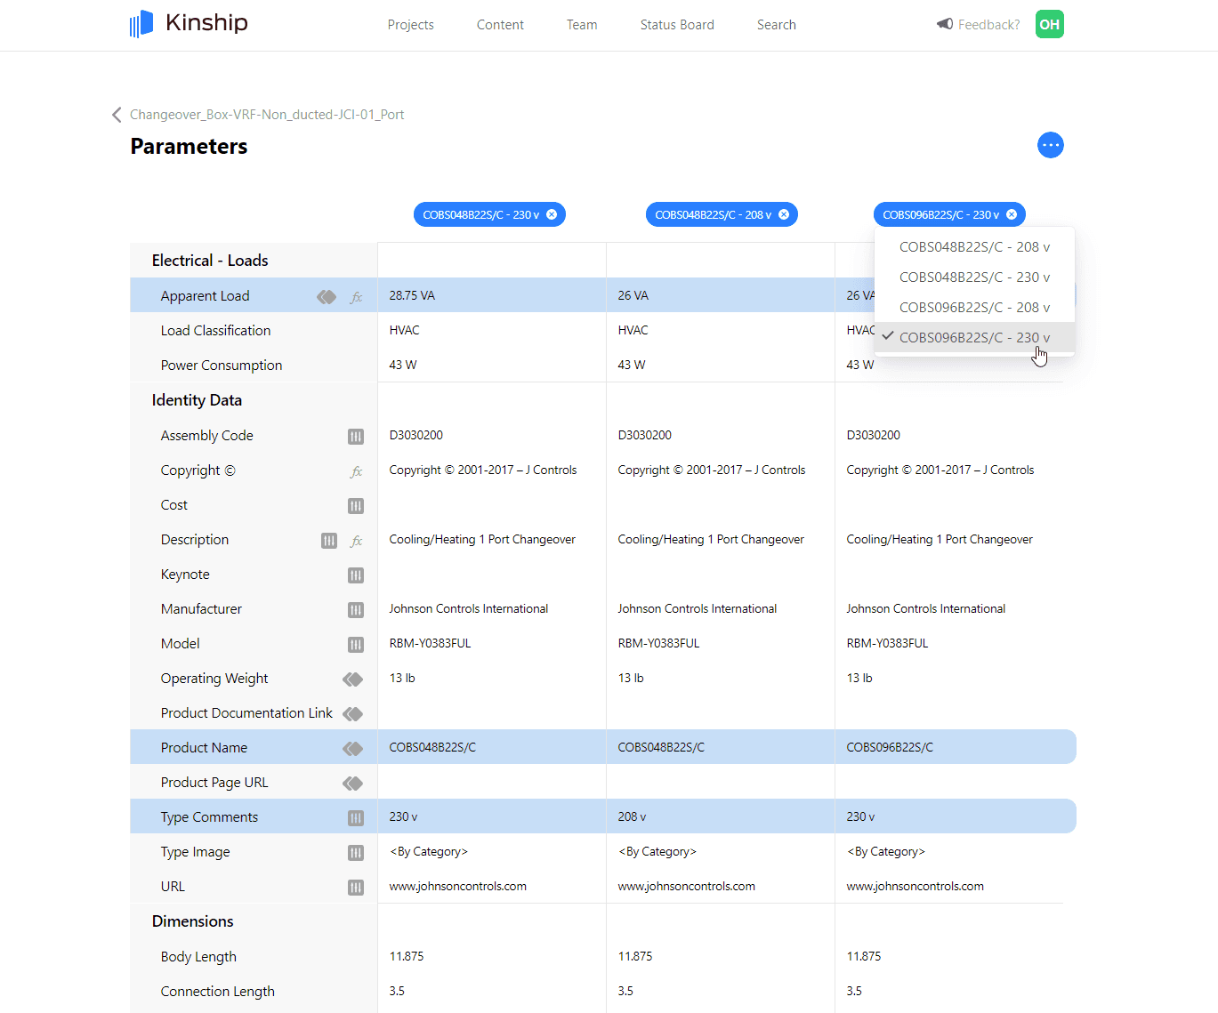
Task: Click the column icon beside URL row
Action: coord(356,888)
